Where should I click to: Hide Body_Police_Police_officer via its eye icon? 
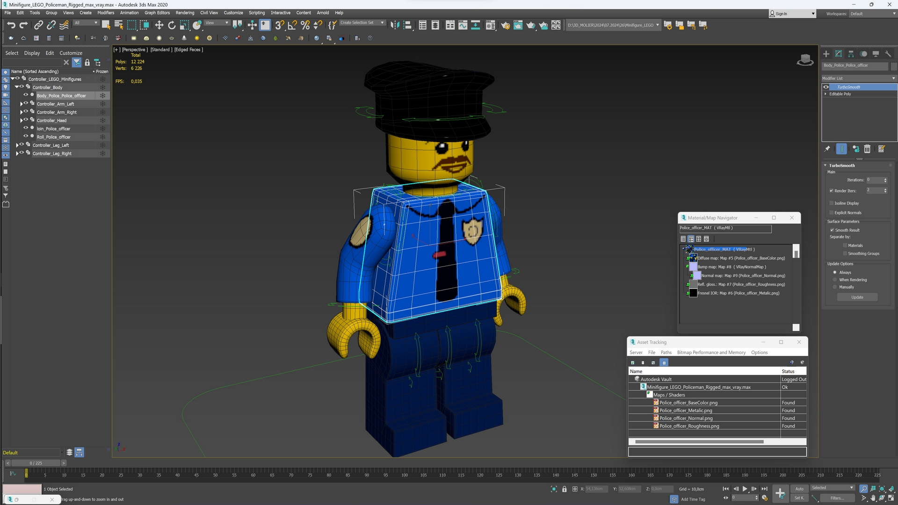(26, 95)
